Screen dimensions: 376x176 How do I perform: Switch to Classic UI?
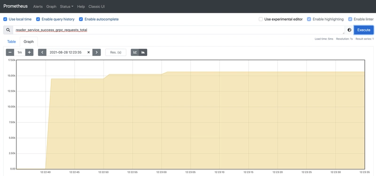tap(97, 7)
